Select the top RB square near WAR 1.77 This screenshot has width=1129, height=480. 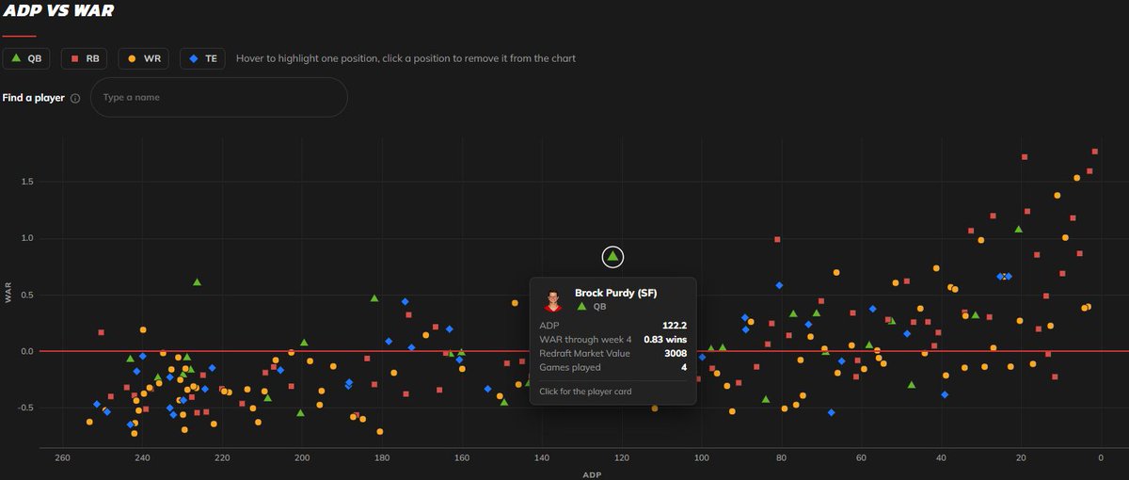click(1095, 152)
